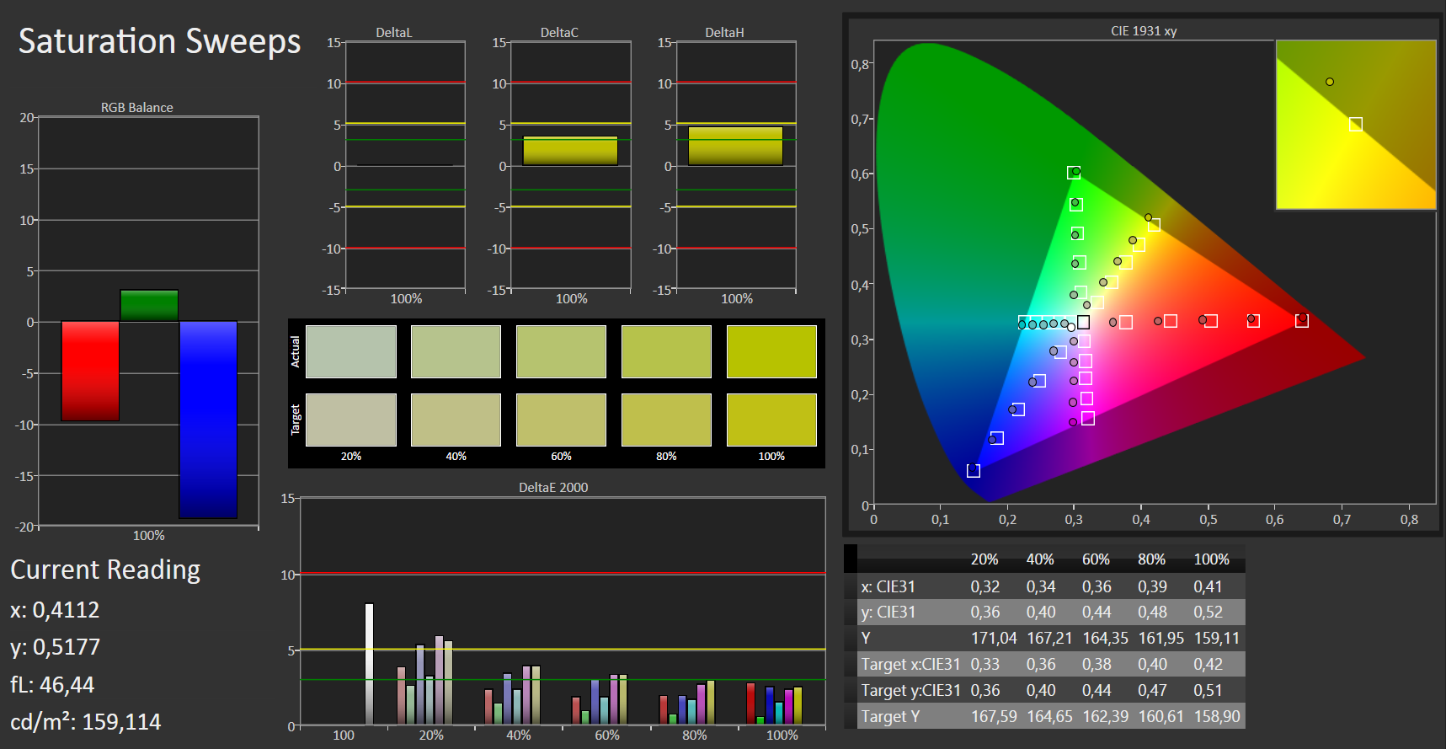Click the RGB Balance chart title
The width and height of the screenshot is (1446, 749).
[x=137, y=108]
